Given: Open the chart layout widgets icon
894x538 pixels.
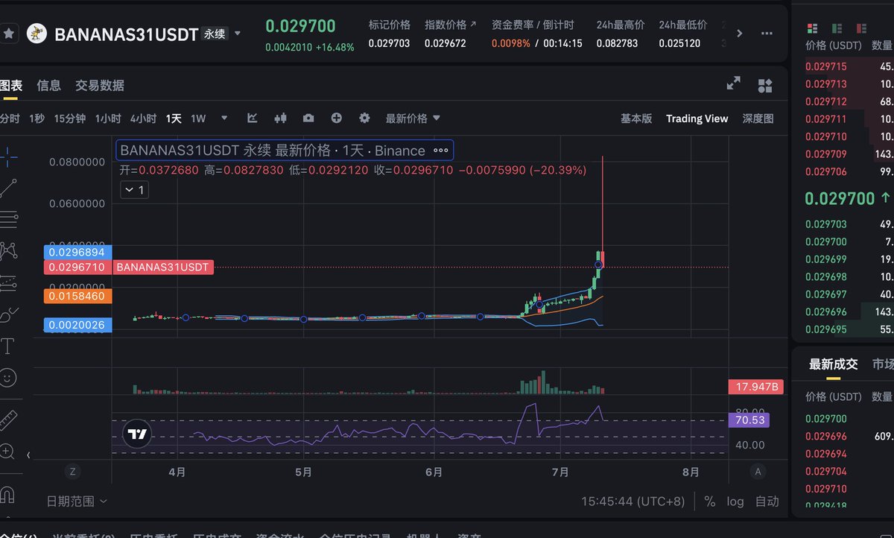Looking at the screenshot, I should [x=765, y=85].
